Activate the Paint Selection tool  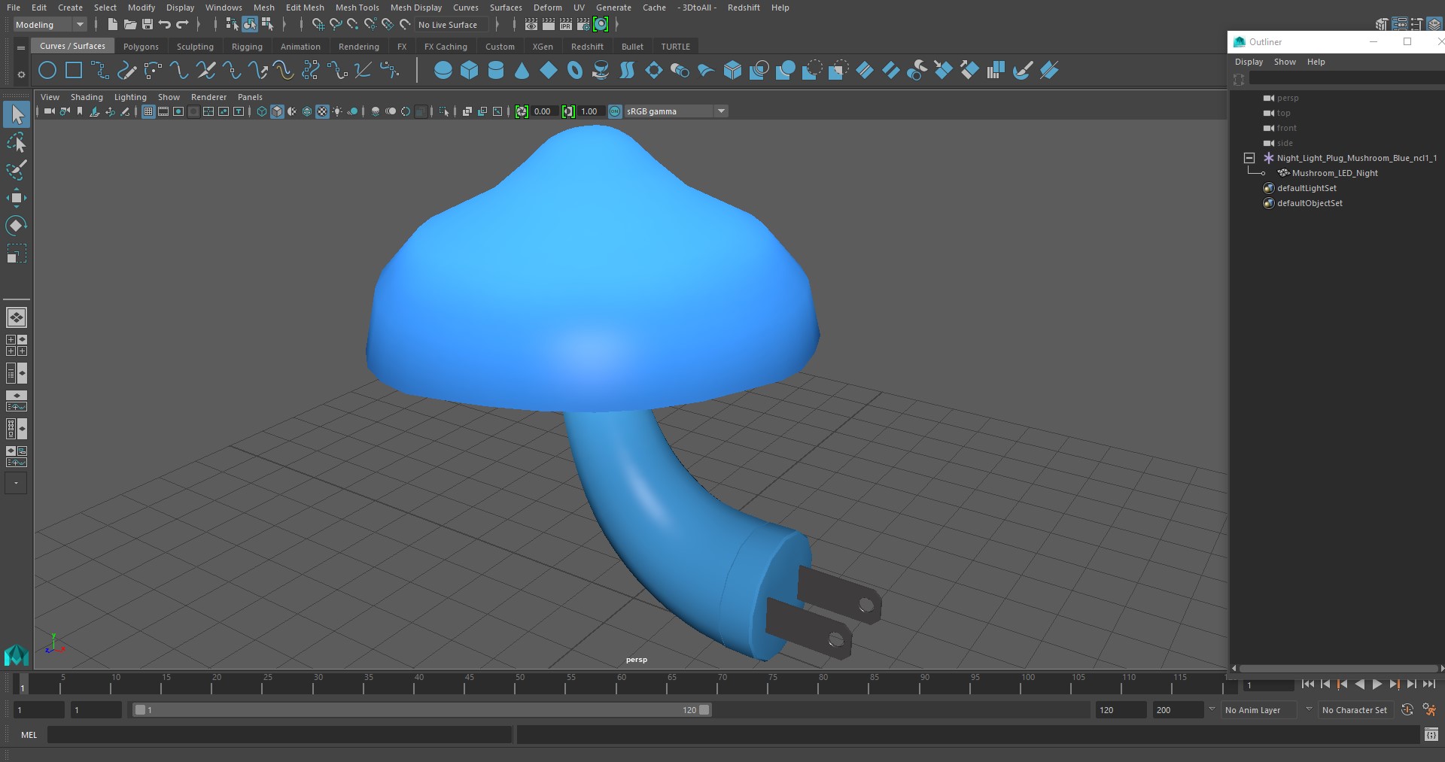tap(17, 170)
